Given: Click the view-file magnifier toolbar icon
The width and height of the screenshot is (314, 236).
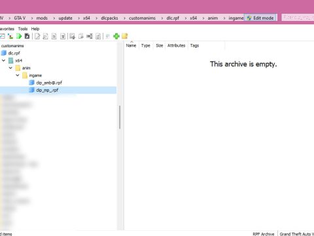Looking at the screenshot, I should click(x=45, y=36).
